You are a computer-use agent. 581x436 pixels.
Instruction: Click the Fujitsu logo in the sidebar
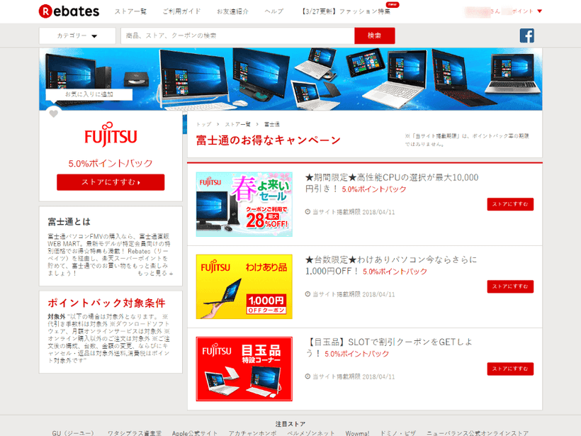pyautogui.click(x=111, y=136)
